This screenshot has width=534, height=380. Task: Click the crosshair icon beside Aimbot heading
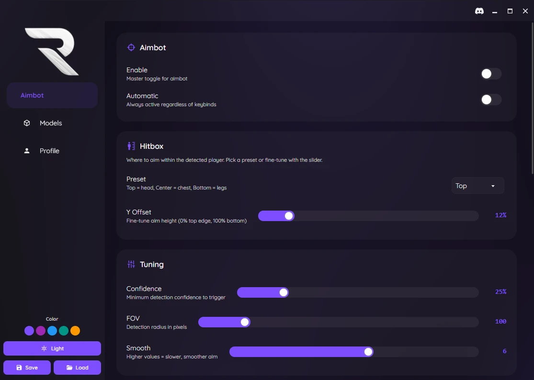pos(131,47)
